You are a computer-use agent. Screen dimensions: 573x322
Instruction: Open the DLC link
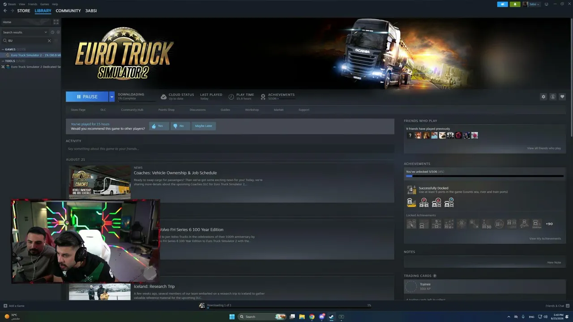(x=103, y=110)
